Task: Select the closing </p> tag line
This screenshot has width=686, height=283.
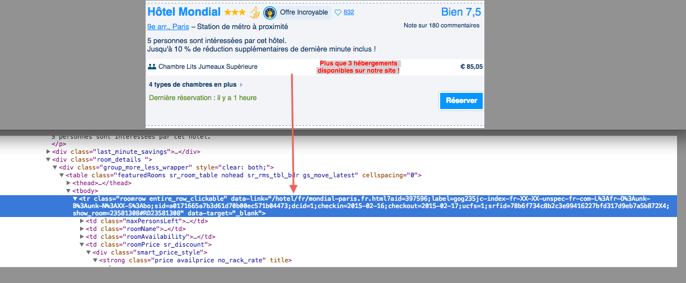Action: 59,144
